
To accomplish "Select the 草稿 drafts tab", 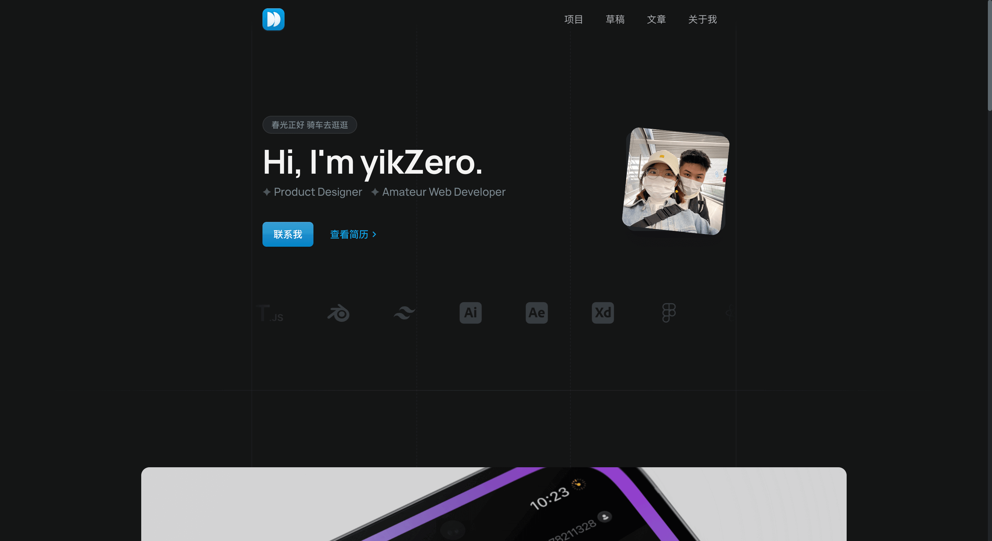I will coord(614,19).
